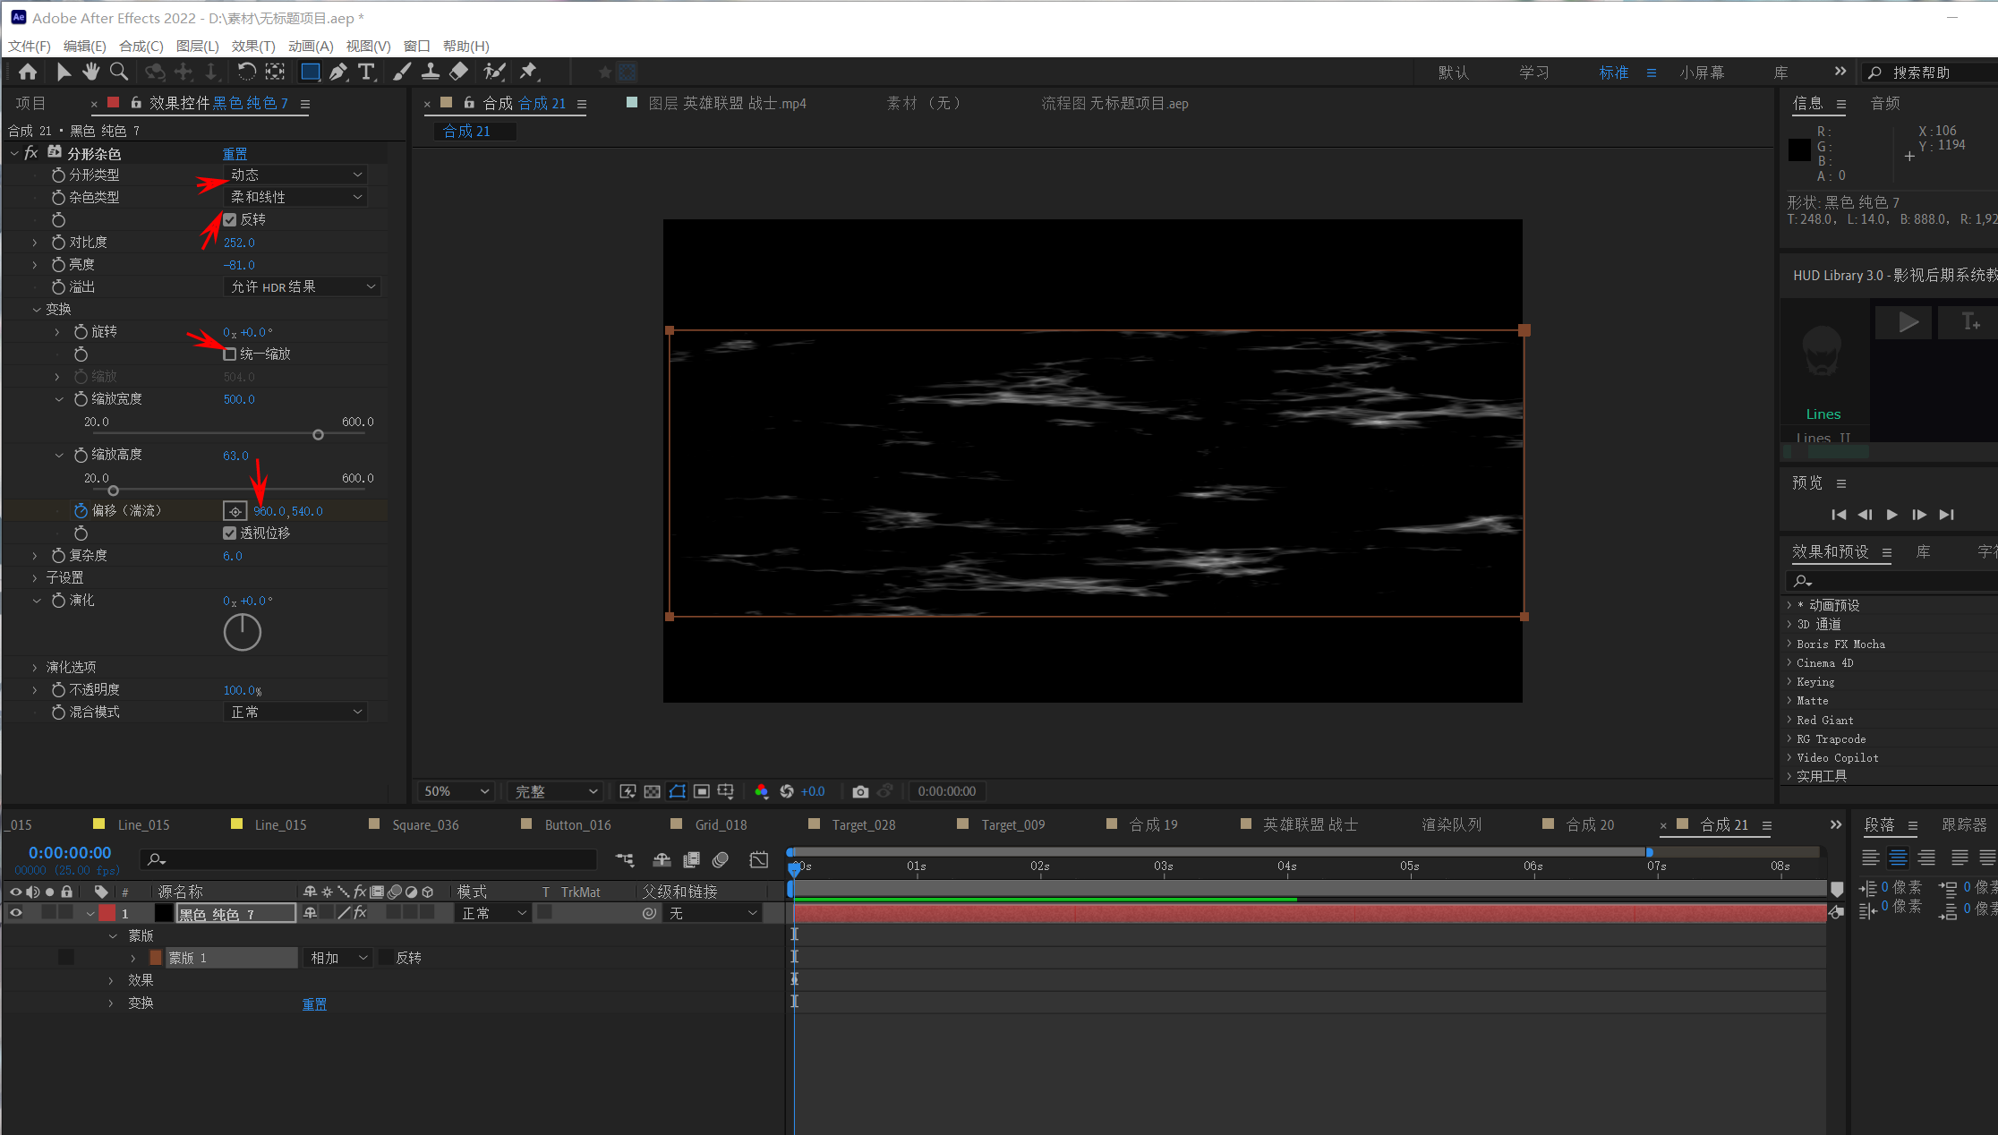This screenshot has width=1998, height=1135.
Task: Select the Pen tool in toolbar
Action: tap(337, 72)
